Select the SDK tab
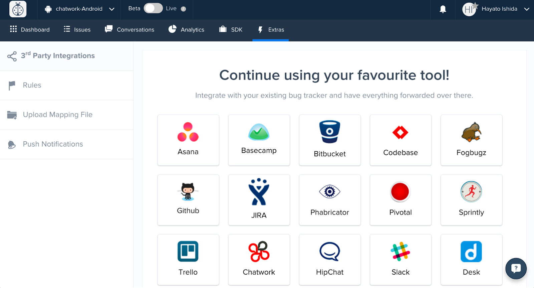The height and width of the screenshot is (288, 534). click(x=231, y=30)
